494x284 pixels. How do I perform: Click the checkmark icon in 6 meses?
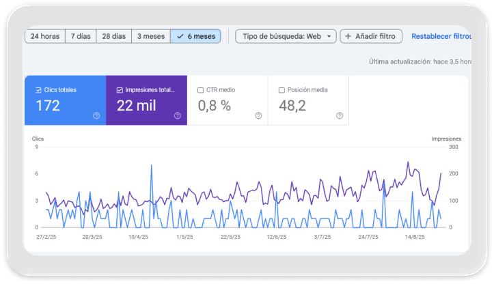click(180, 36)
